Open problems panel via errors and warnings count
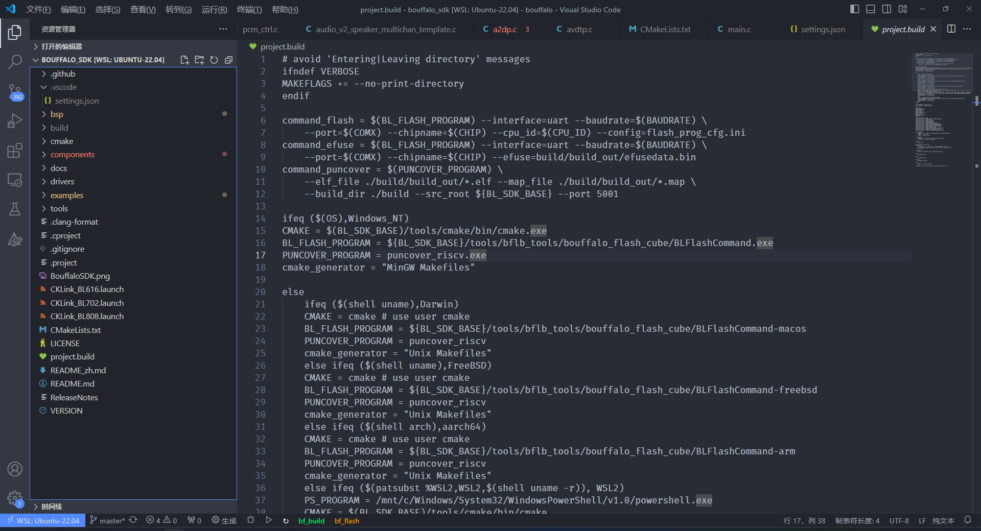The width and height of the screenshot is (981, 531). tap(161, 520)
